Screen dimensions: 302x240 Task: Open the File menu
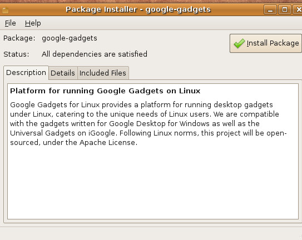11,23
